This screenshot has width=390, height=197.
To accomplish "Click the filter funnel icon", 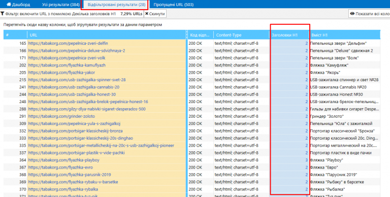I will pos(2,14).
